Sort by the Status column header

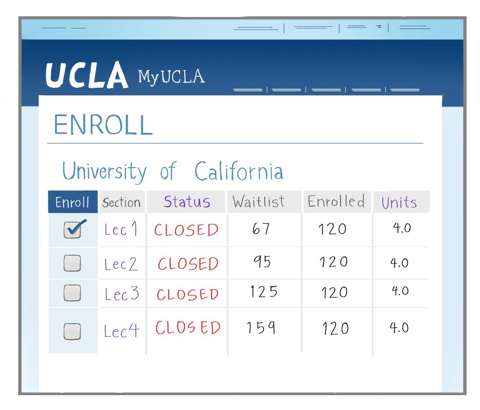187,202
